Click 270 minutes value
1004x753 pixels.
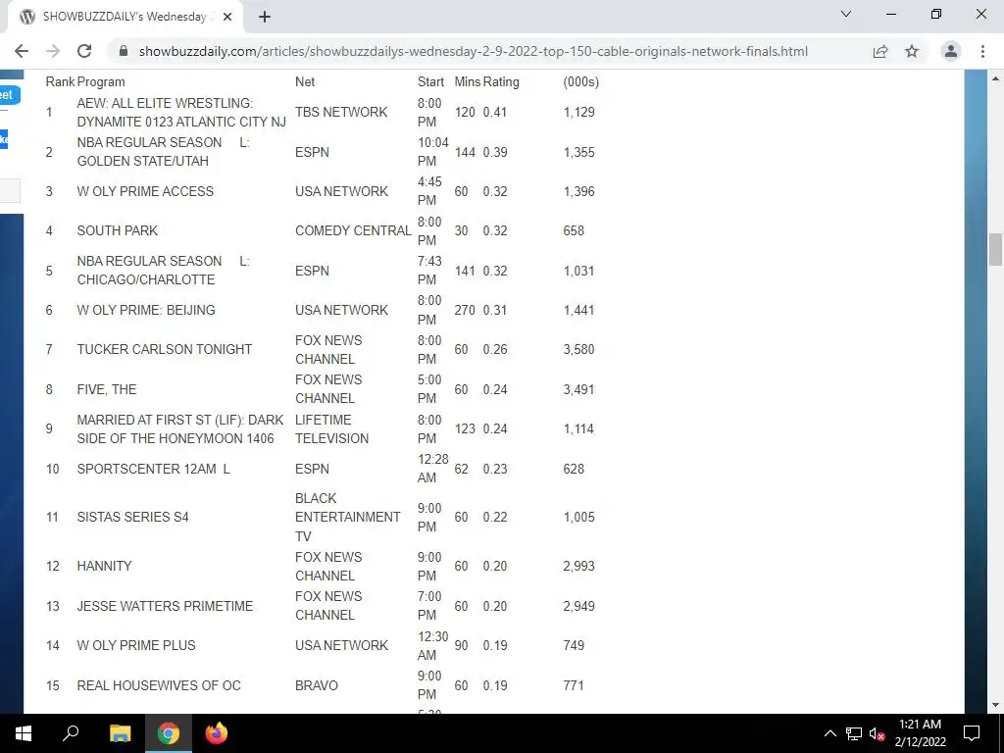[x=465, y=310]
